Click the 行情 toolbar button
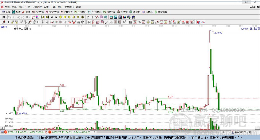The height and width of the screenshot is (140, 260). click(x=6, y=12)
